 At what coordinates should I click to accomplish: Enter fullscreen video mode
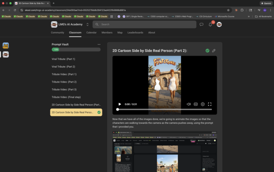tap(210, 104)
